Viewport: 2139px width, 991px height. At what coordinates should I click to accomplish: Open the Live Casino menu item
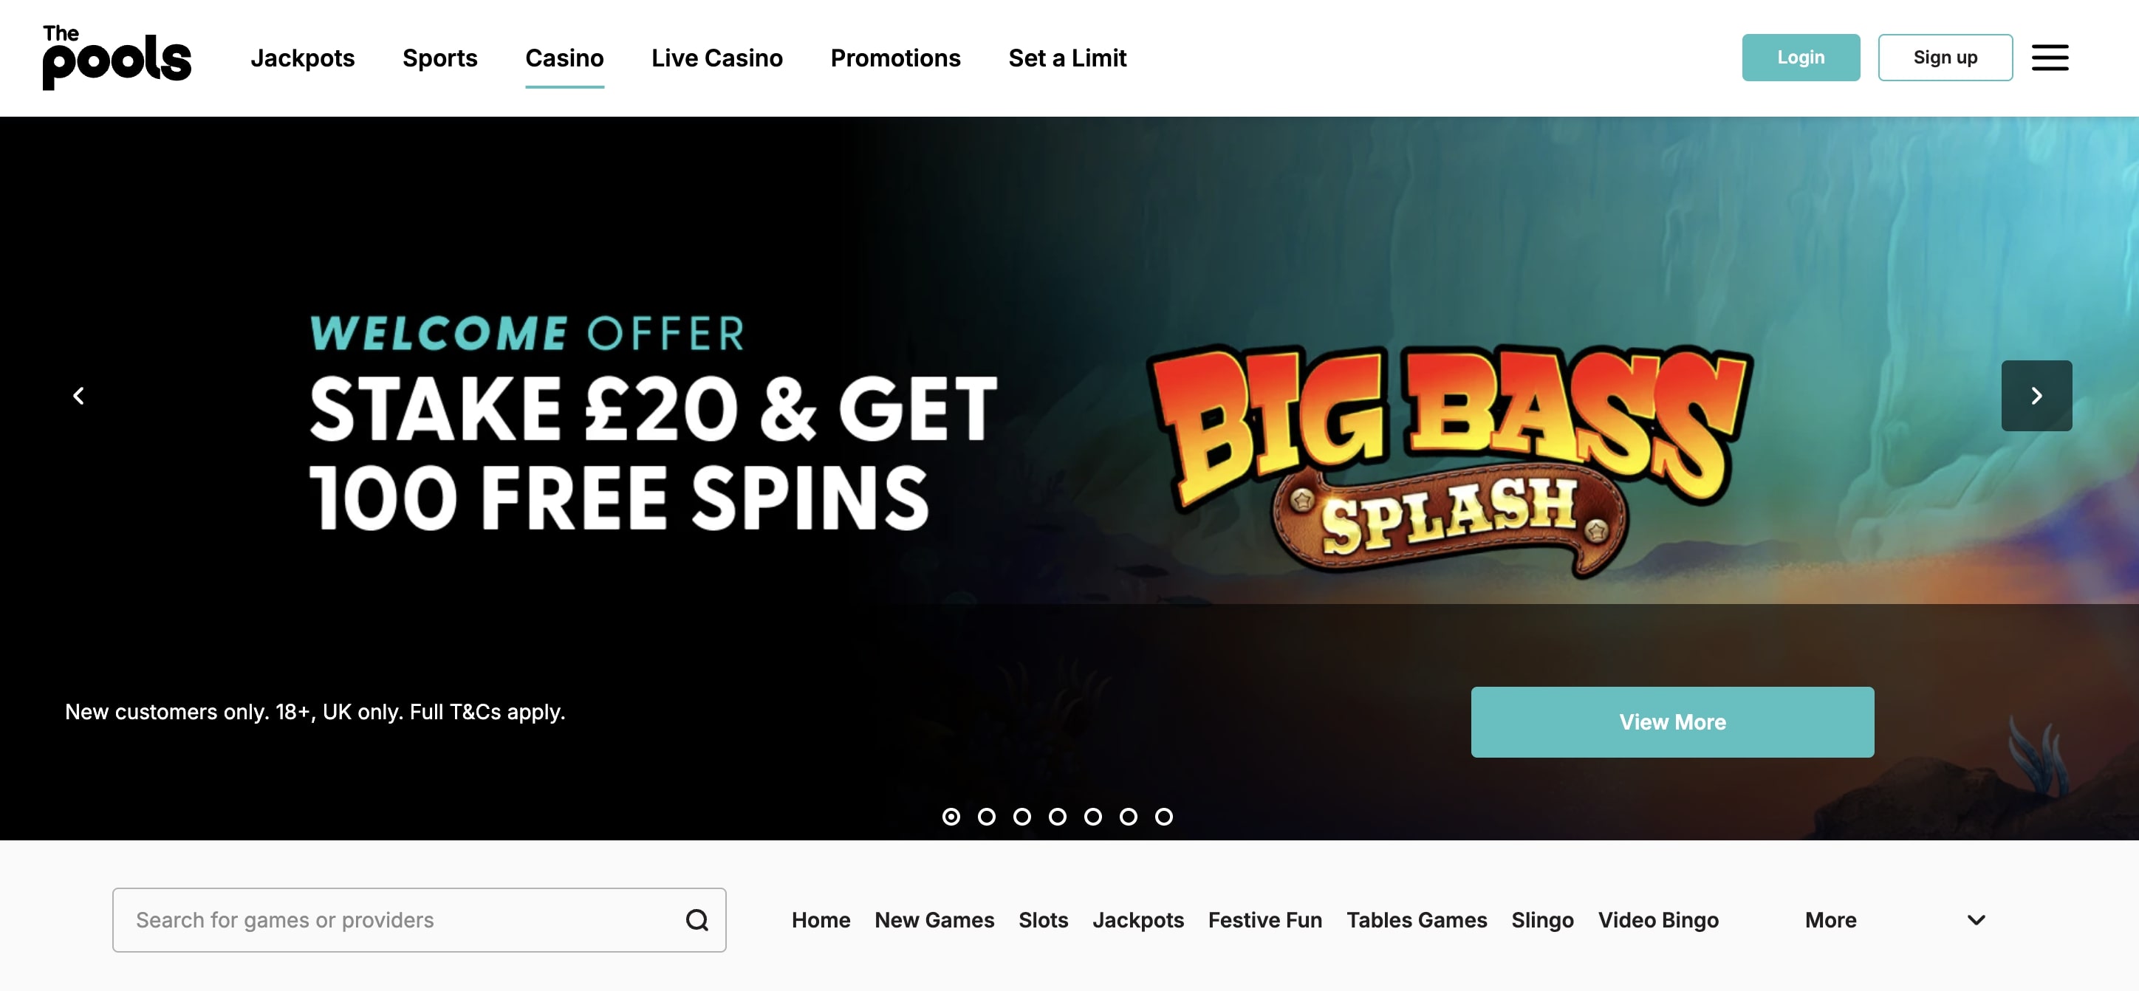[x=716, y=58]
